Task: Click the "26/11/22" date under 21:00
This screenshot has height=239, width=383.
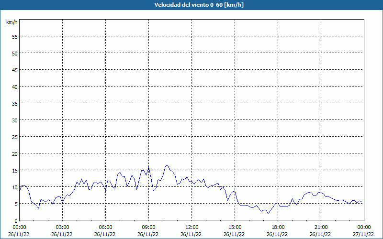Action: [x=320, y=234]
